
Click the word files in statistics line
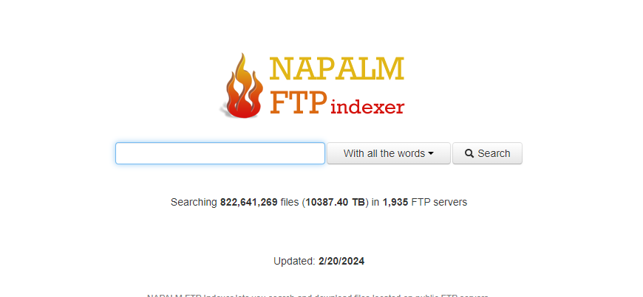coord(290,202)
